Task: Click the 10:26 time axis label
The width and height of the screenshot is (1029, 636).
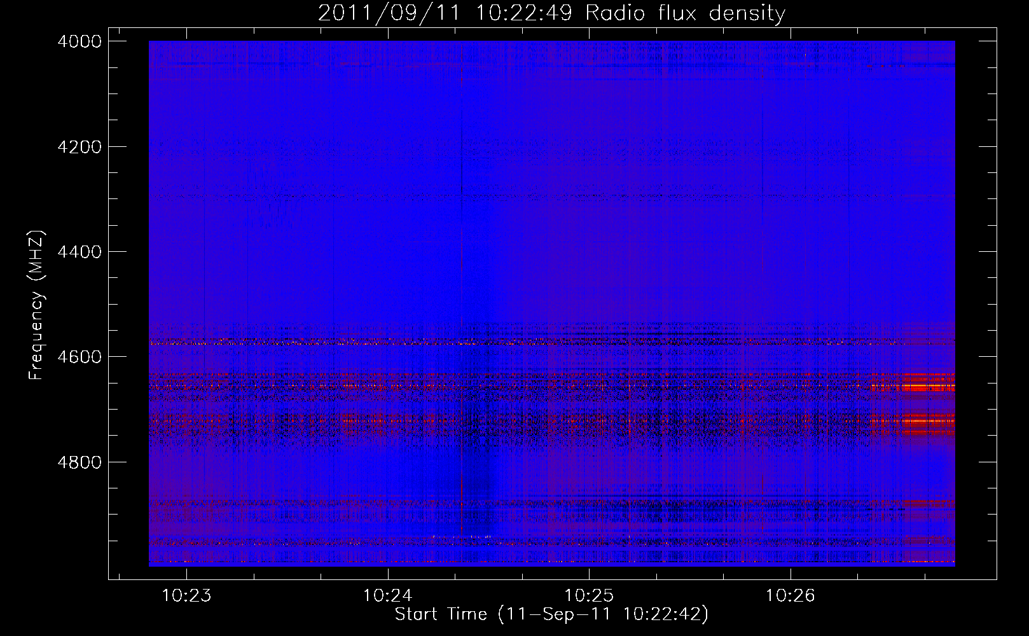Action: (791, 596)
